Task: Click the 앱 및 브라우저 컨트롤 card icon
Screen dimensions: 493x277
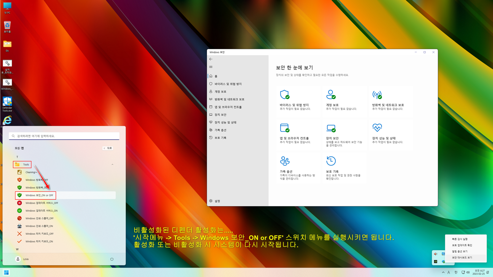Action: pos(285,128)
